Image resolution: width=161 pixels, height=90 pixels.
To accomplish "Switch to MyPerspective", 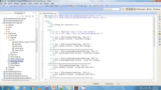I will pos(140,9).
